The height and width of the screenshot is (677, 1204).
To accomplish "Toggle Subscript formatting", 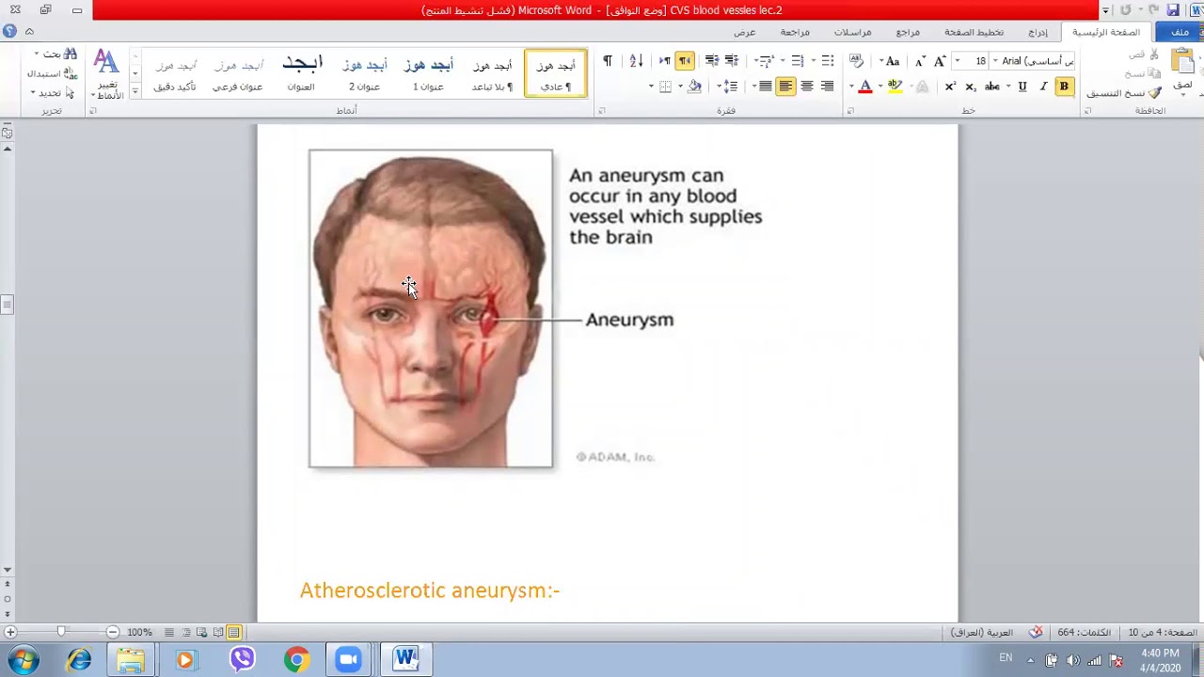I will [x=971, y=87].
